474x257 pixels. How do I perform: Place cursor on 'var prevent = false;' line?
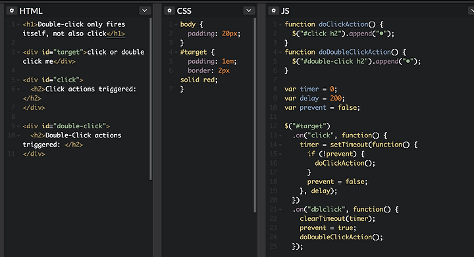(322, 108)
